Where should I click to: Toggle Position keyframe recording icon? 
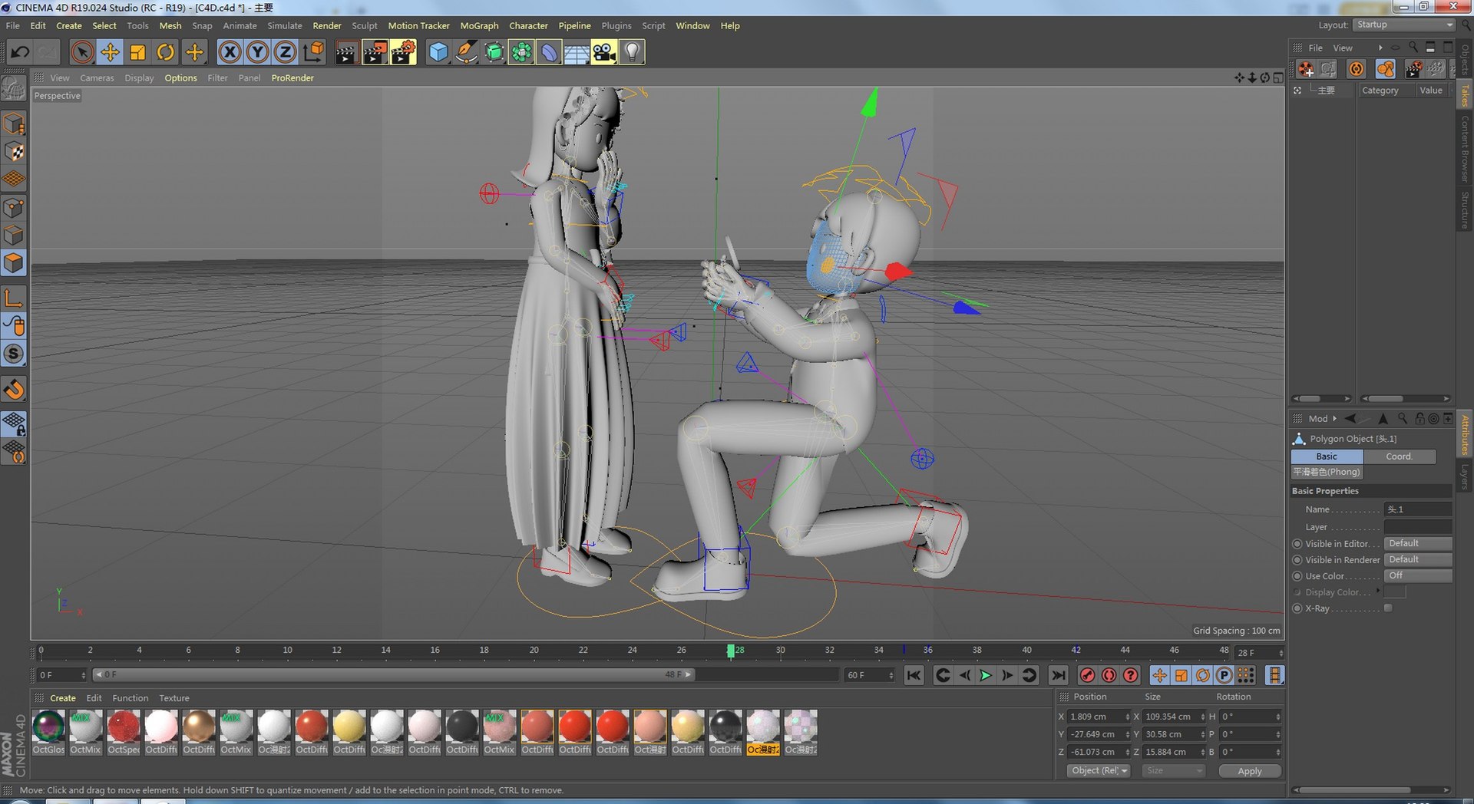click(x=1159, y=675)
